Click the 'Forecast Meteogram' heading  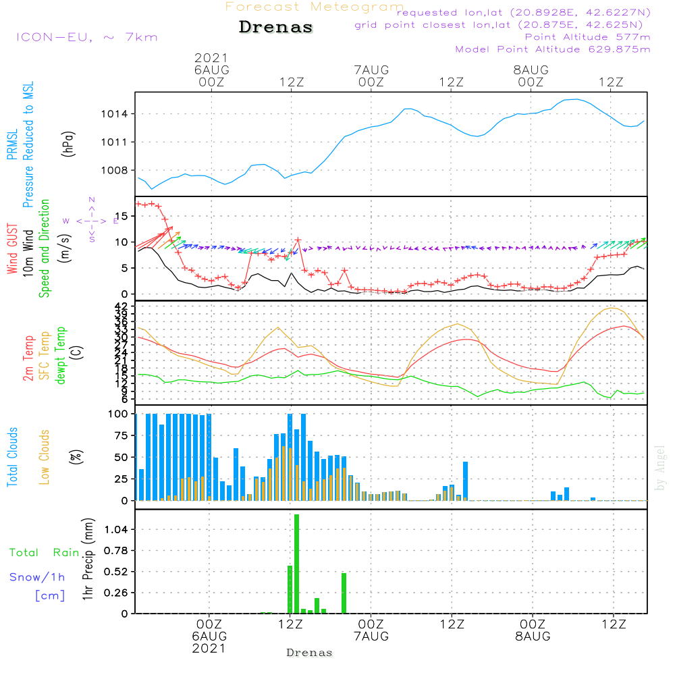(x=315, y=7)
